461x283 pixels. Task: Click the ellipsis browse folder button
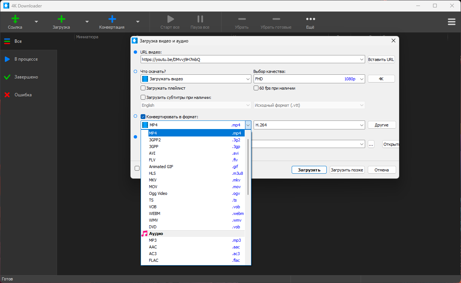tap(371, 144)
